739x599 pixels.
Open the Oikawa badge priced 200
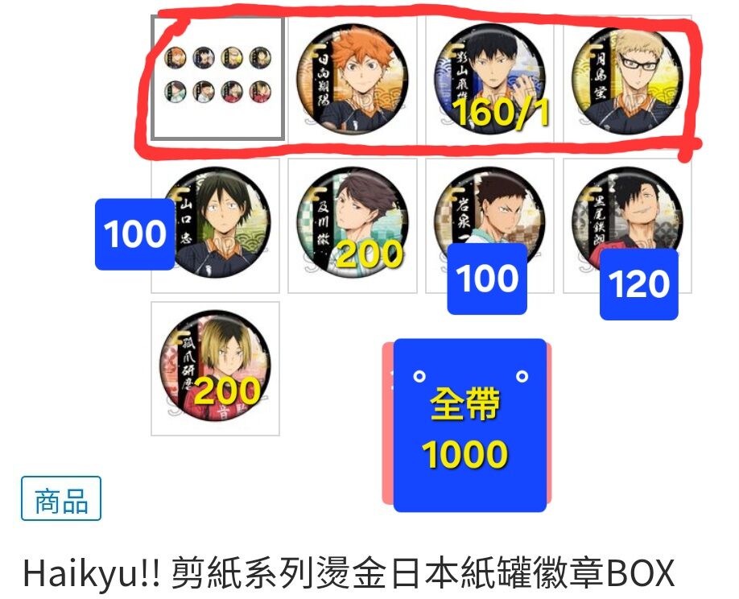click(x=353, y=225)
